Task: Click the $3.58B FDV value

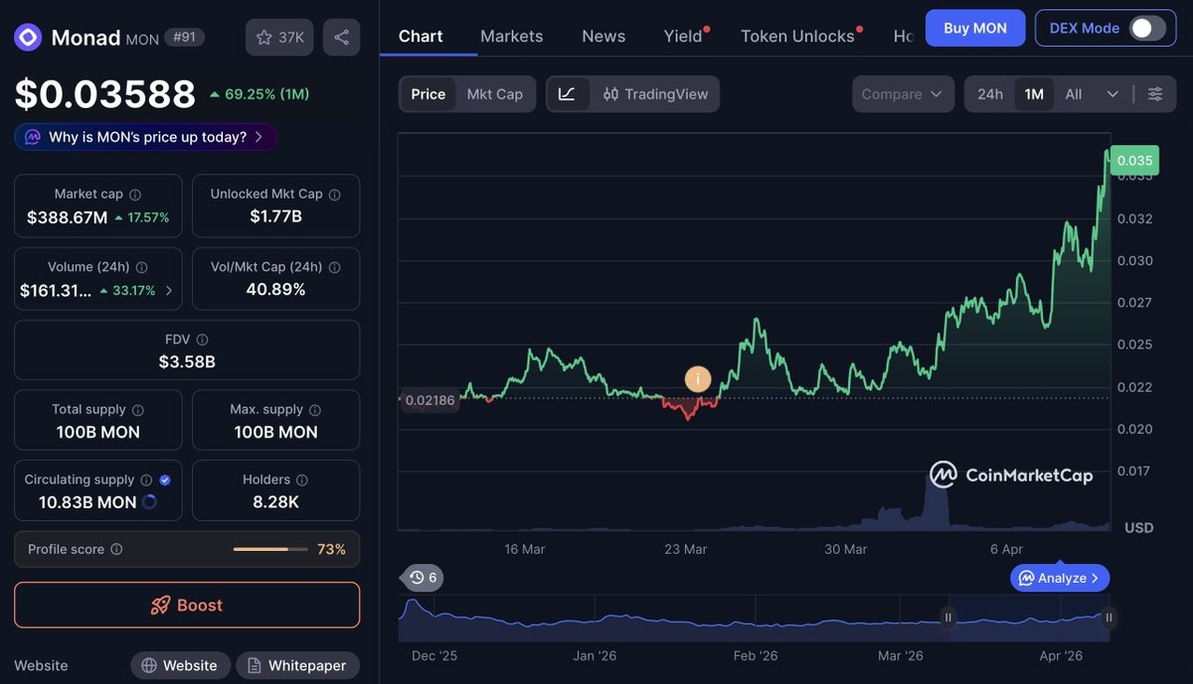Action: [x=187, y=362]
